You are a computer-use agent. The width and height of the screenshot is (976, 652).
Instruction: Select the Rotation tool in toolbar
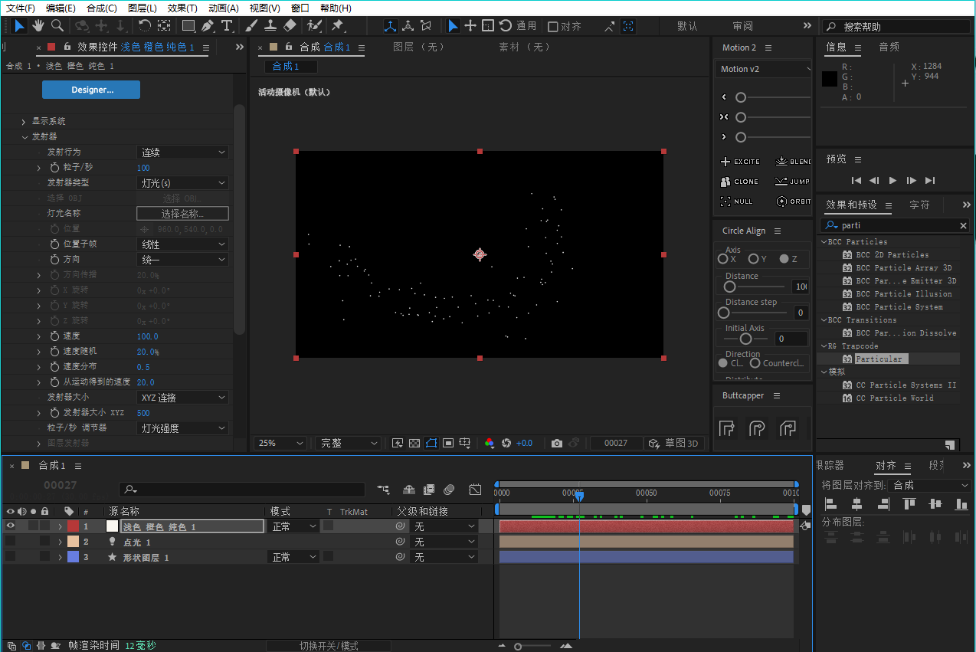click(145, 25)
